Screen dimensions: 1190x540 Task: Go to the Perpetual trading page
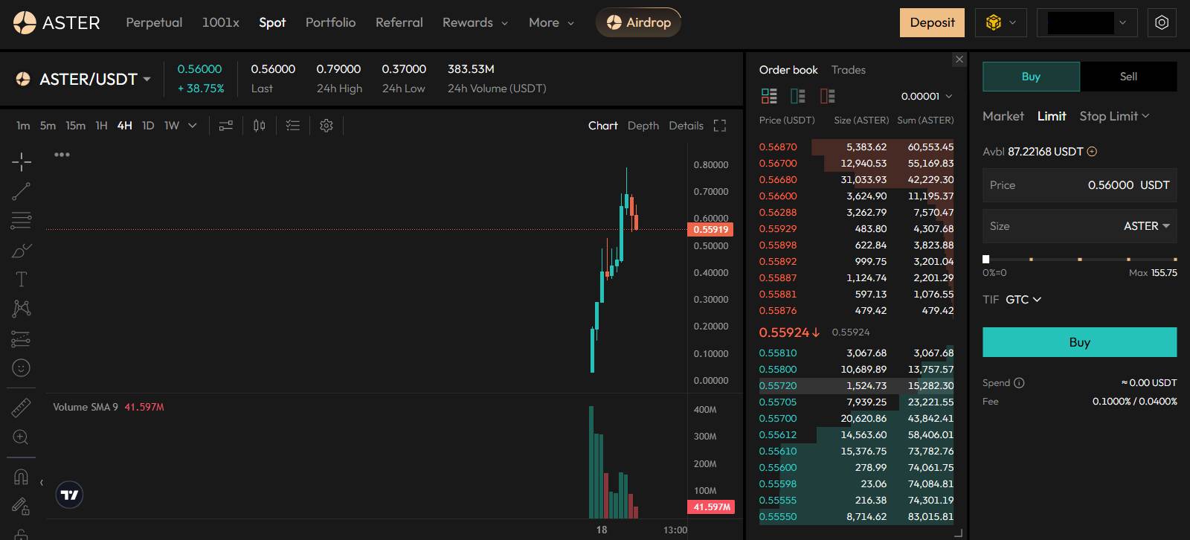pyautogui.click(x=154, y=23)
